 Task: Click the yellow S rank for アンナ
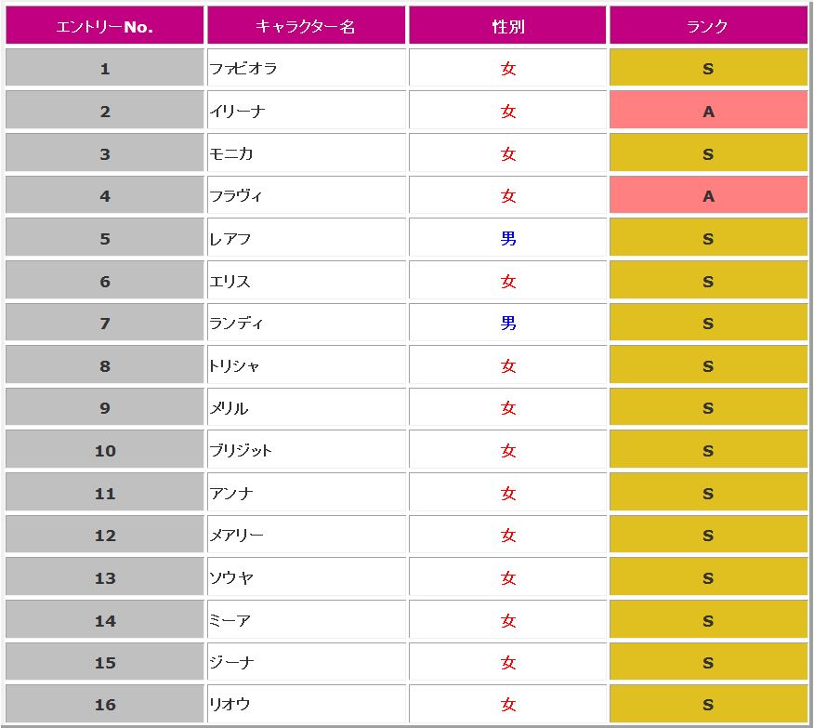pyautogui.click(x=708, y=494)
